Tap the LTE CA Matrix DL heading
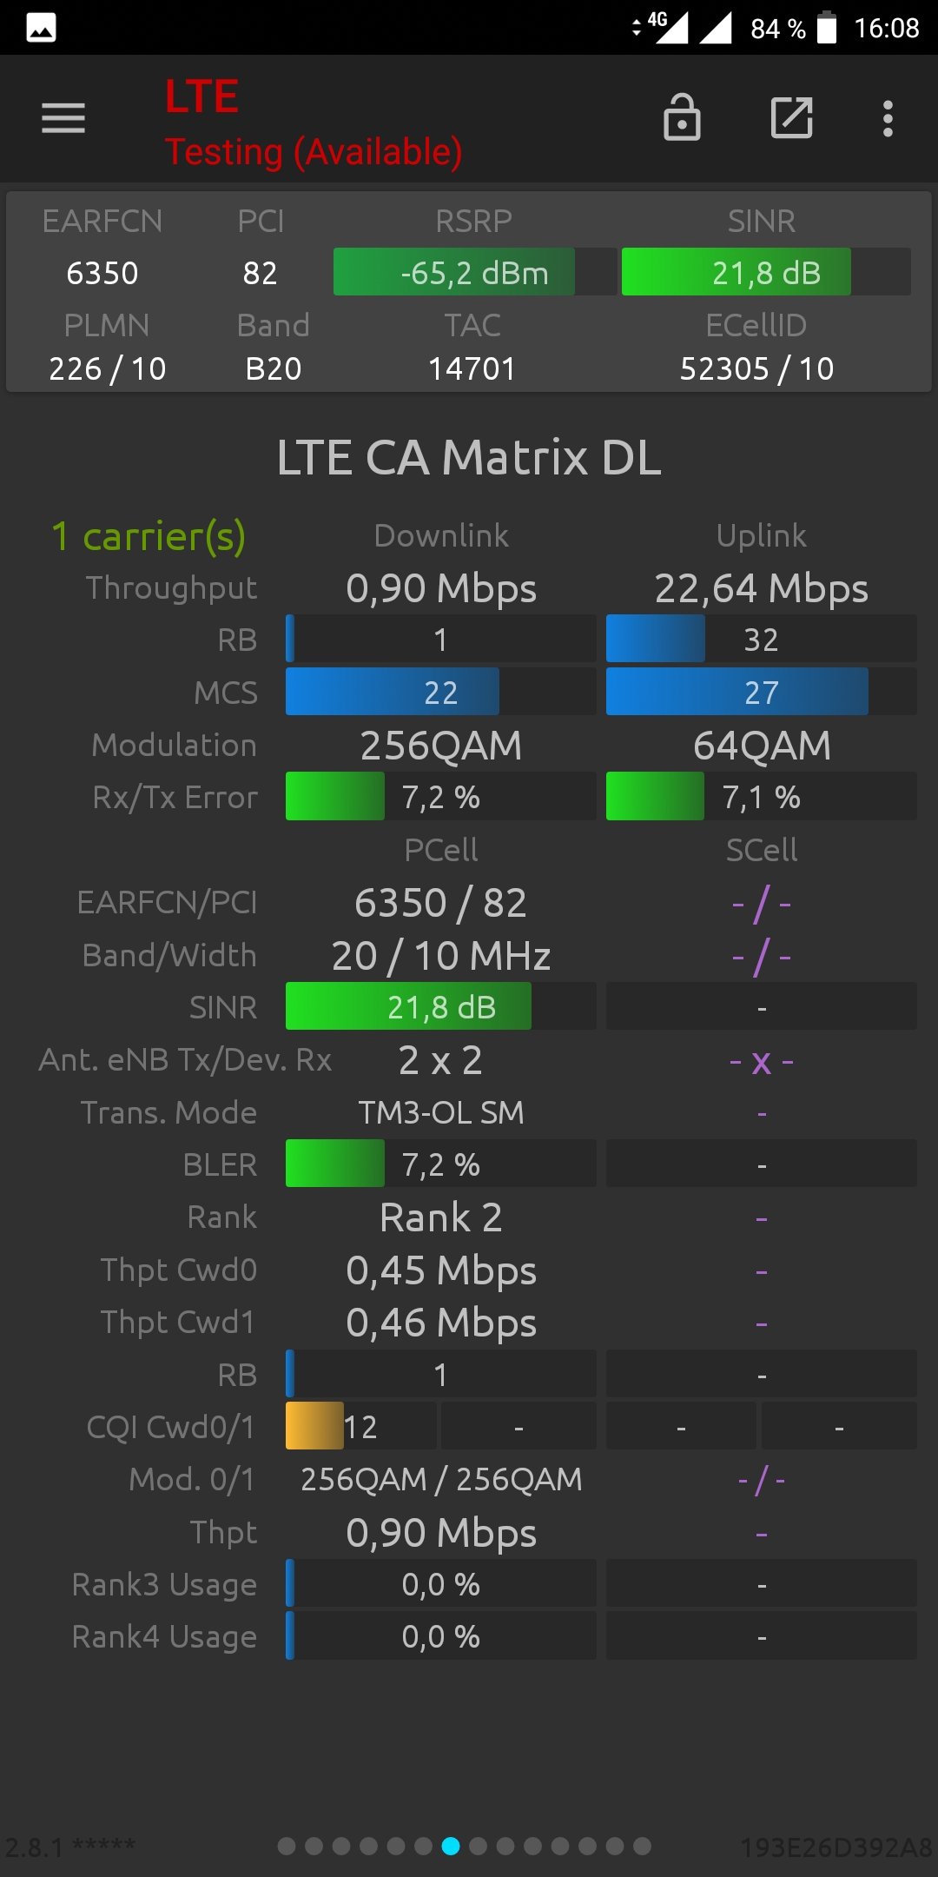Image resolution: width=938 pixels, height=1877 pixels. click(x=469, y=457)
